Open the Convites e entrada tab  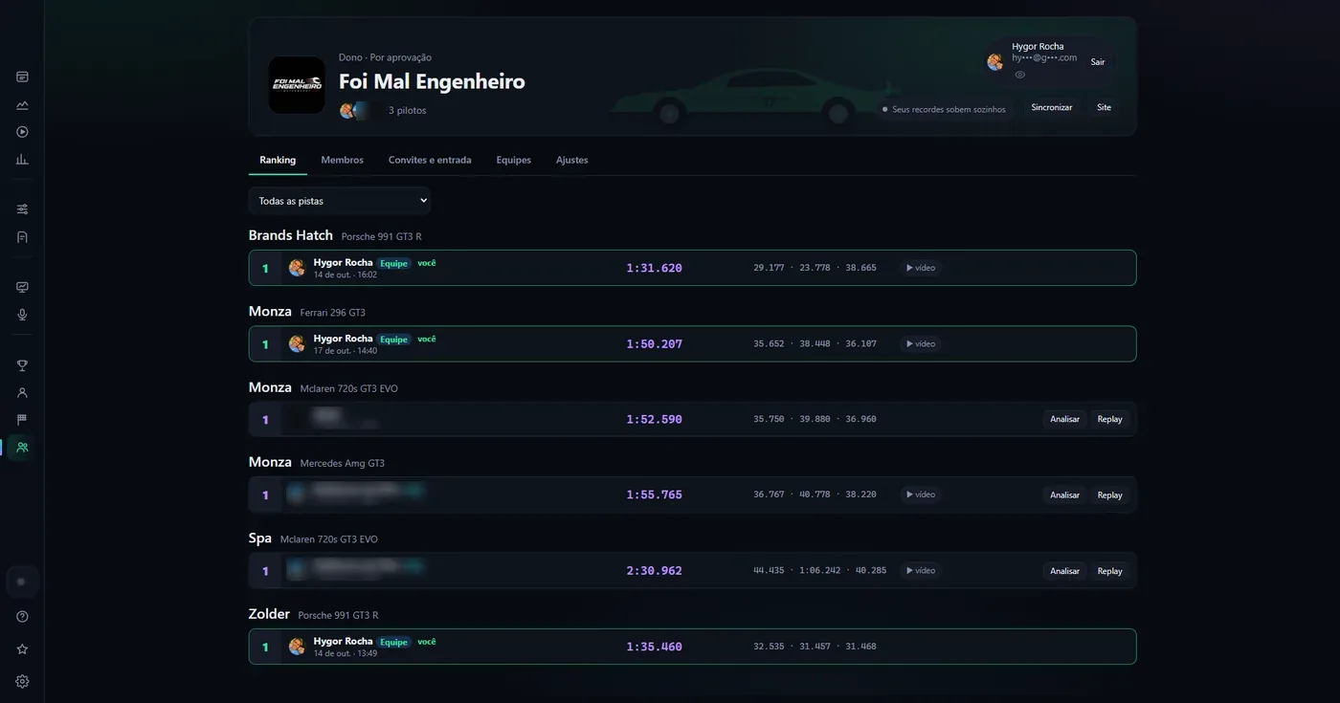[430, 160]
